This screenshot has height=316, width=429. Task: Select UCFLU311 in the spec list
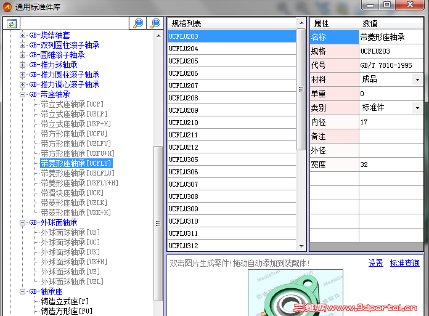(x=232, y=233)
